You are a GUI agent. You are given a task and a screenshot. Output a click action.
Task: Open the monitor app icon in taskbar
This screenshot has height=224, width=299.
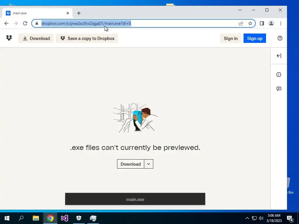(93, 218)
